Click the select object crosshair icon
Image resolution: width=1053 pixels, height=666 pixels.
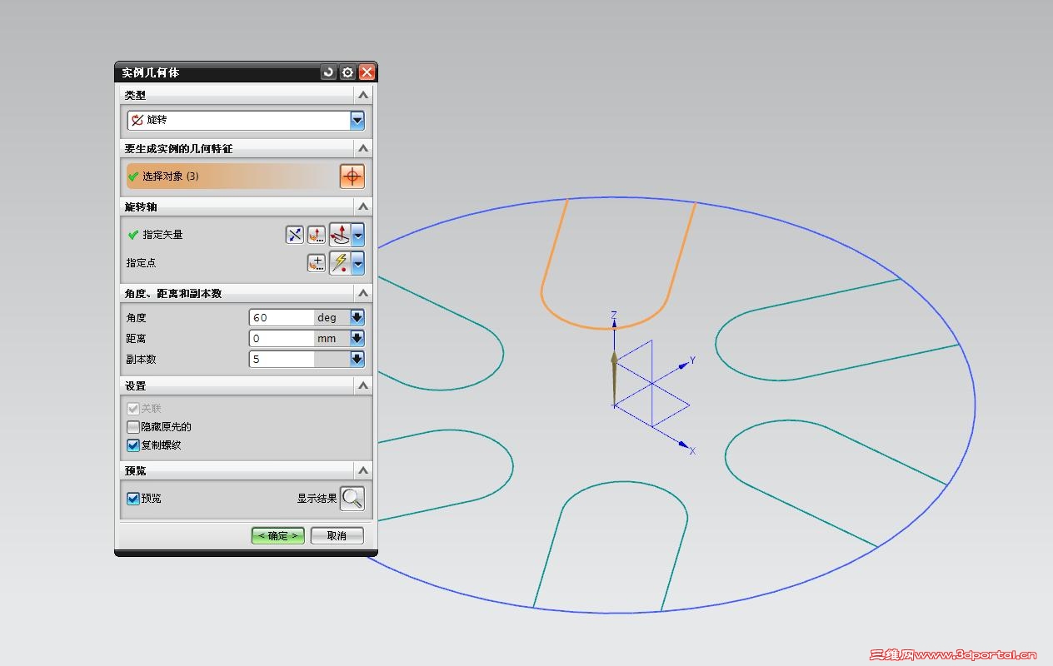click(x=352, y=176)
